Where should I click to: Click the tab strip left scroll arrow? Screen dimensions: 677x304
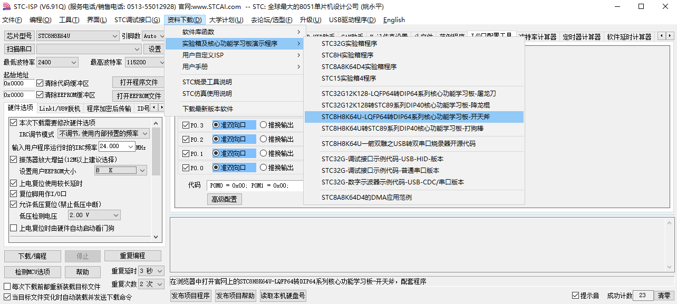tap(662, 36)
